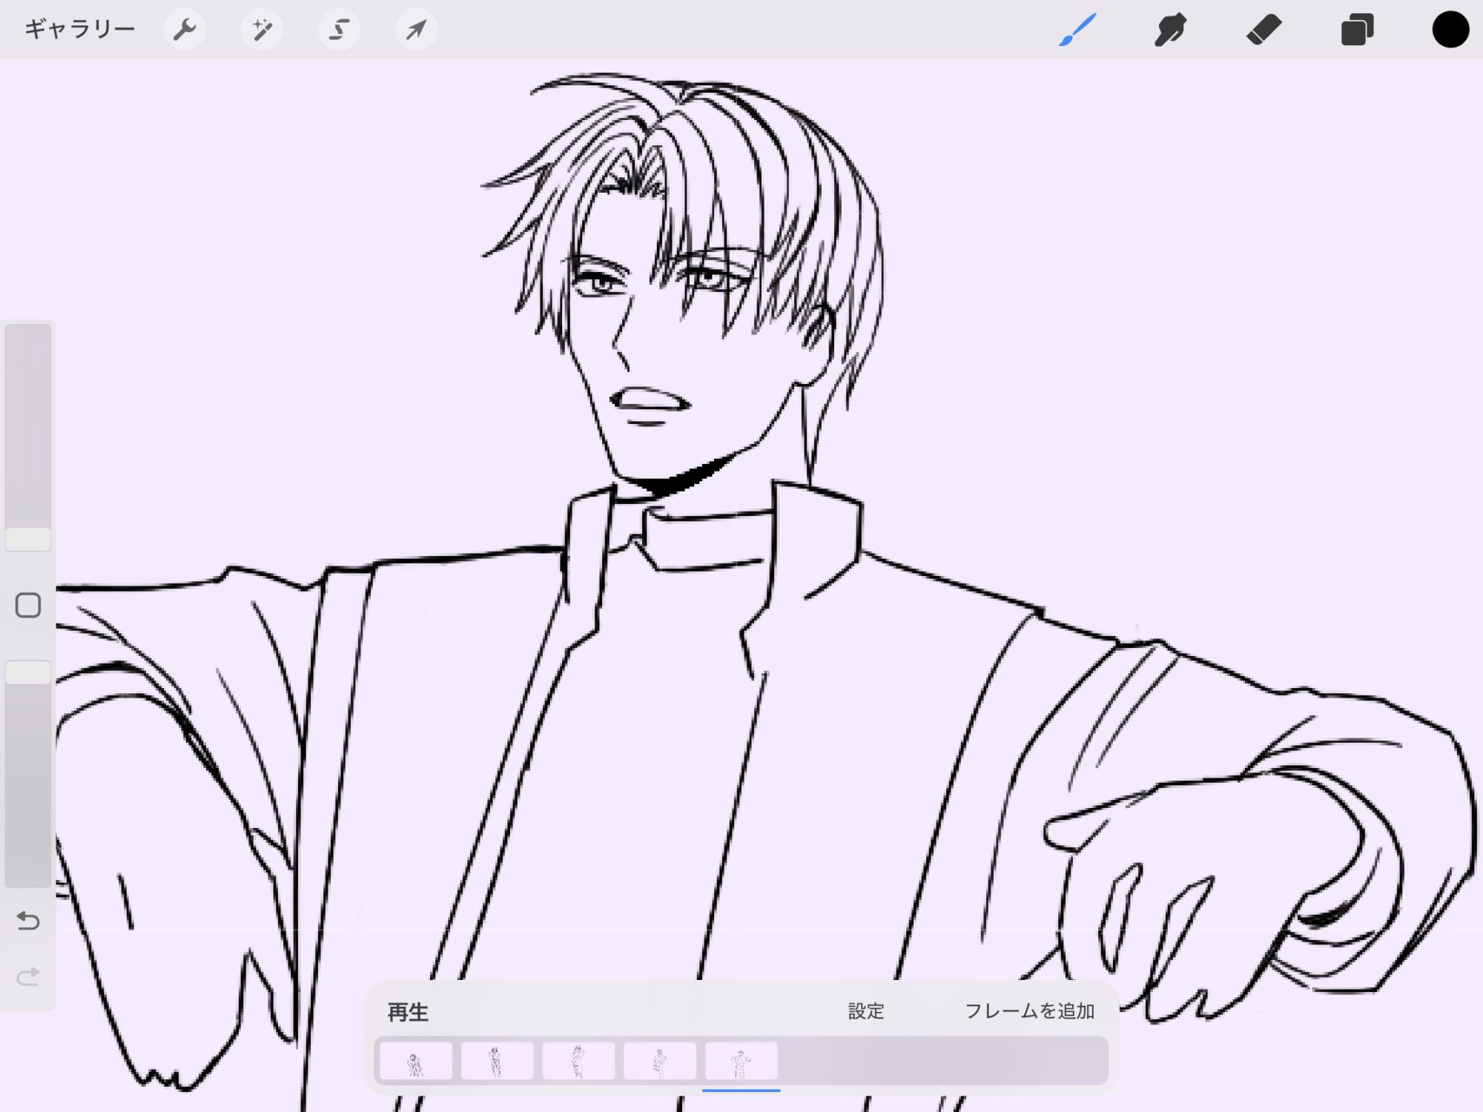Screen dimensions: 1483x1112
Task: Activate the Transform arrow tool
Action: coord(416,30)
